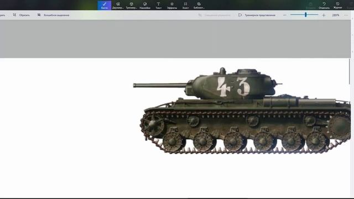Image resolution: width=354 pixels, height=199 pixels.
Task: Open the 3D library (Библиотека)
Action: click(x=199, y=5)
